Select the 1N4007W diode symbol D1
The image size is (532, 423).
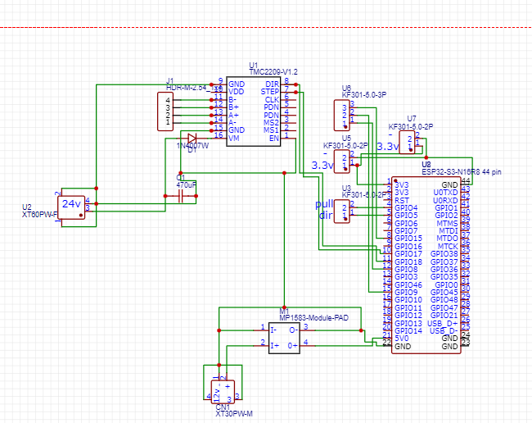(192, 139)
